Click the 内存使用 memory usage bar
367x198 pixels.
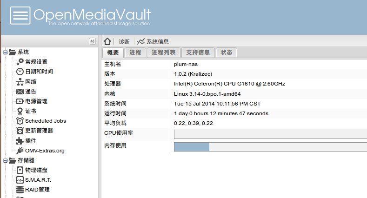[x=270, y=147]
